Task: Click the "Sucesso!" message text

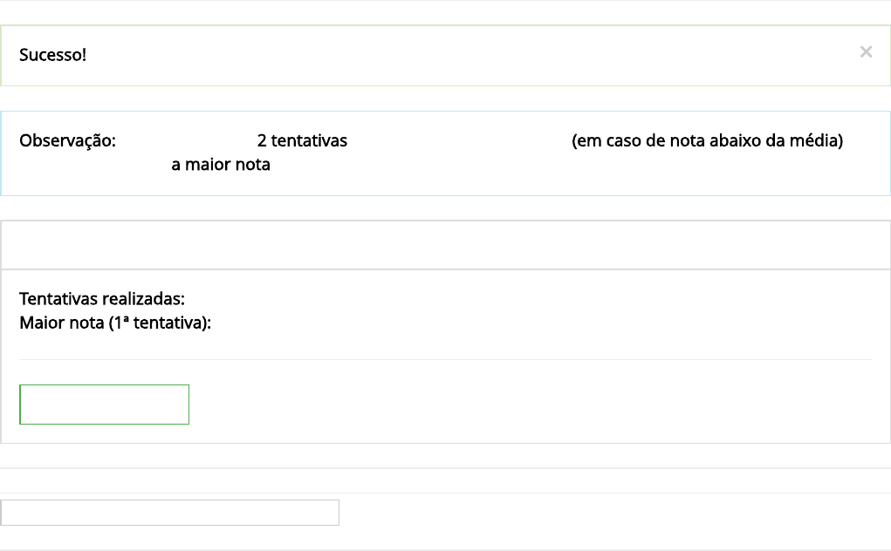Action: pos(52,56)
